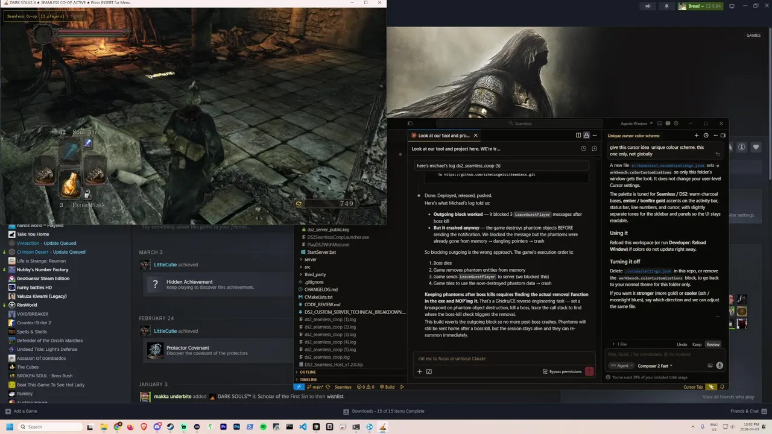Click the Steam notifications bell icon

666,6
